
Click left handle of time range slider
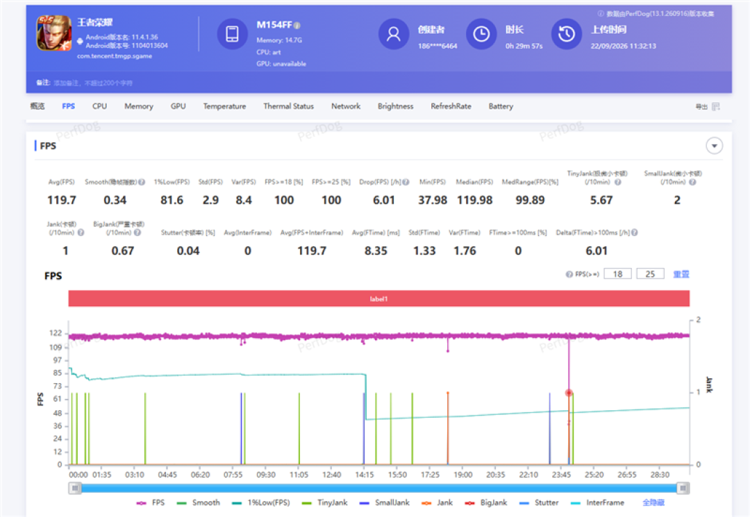coord(75,488)
